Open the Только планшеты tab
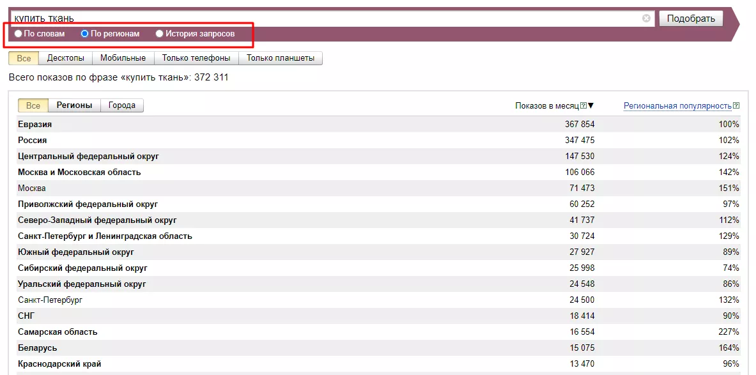 [281, 58]
